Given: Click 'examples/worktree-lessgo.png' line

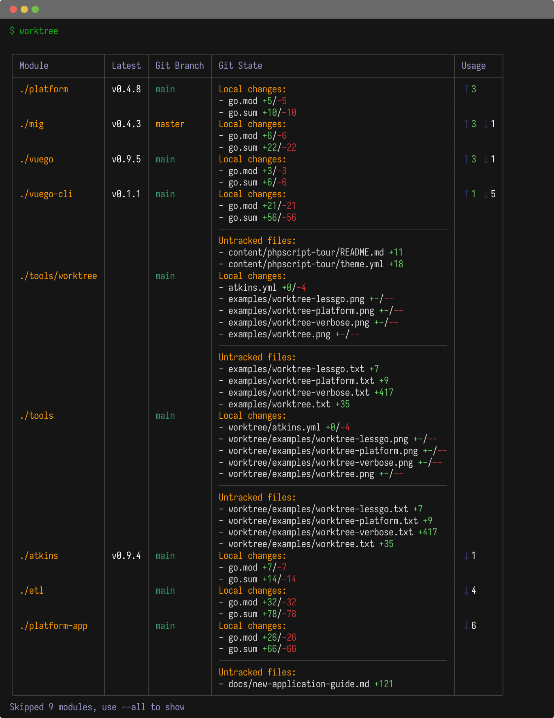Looking at the screenshot, I should point(306,299).
